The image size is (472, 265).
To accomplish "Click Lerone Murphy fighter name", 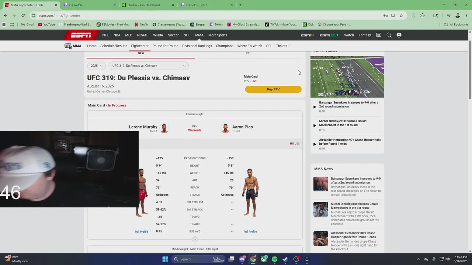I will [143, 127].
